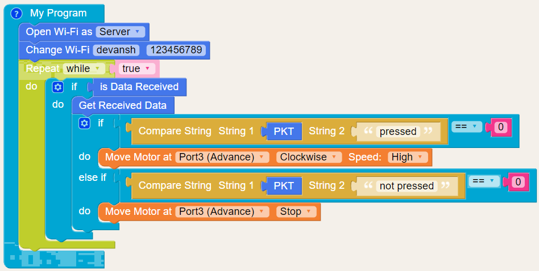Image resolution: width=539 pixels, height=271 pixels.
Task: Open the Stop motor action dropdown
Action: point(296,211)
